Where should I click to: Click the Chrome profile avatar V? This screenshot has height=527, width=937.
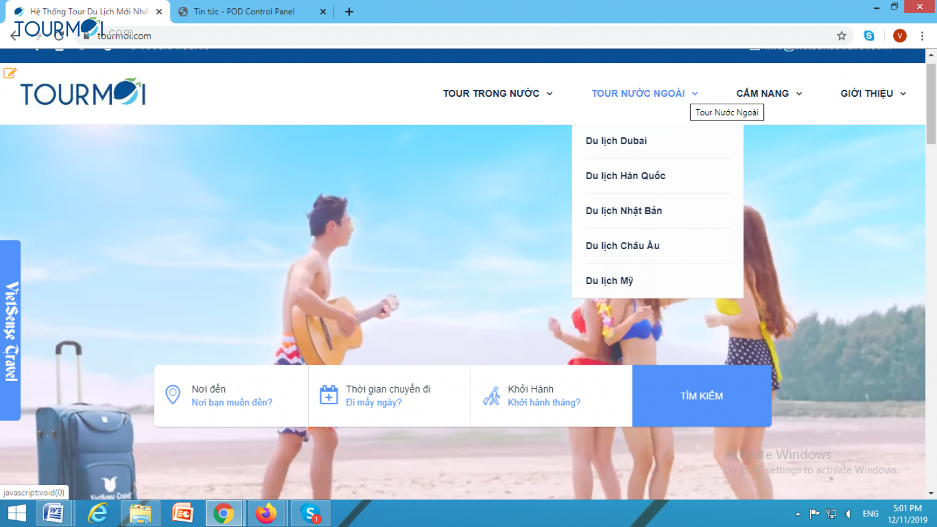point(900,36)
